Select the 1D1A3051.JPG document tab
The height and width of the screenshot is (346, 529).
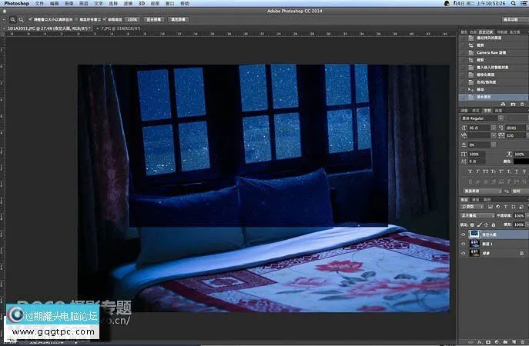coord(46,28)
